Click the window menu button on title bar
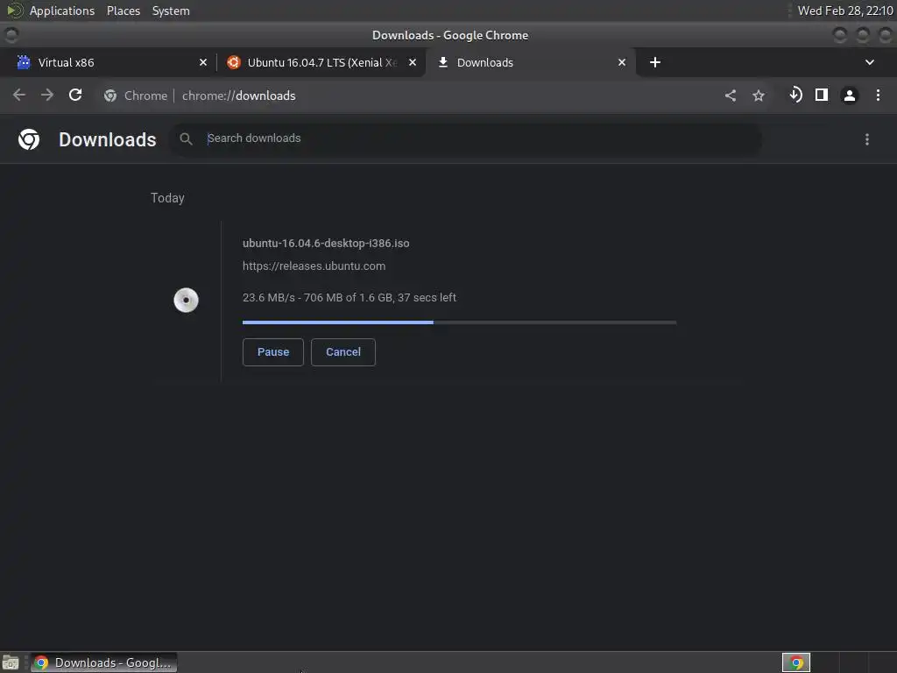The width and height of the screenshot is (897, 673). pyautogui.click(x=11, y=35)
